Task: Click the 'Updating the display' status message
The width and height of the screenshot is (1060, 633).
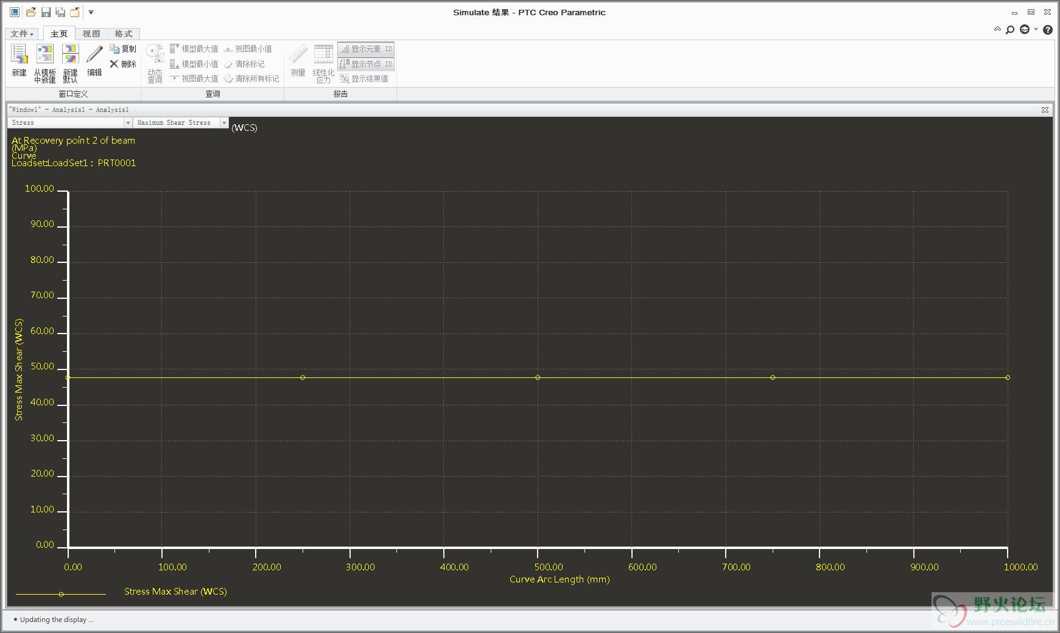Action: coord(57,620)
